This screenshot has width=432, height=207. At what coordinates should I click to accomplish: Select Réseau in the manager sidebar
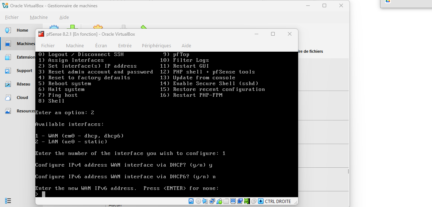tap(23, 84)
